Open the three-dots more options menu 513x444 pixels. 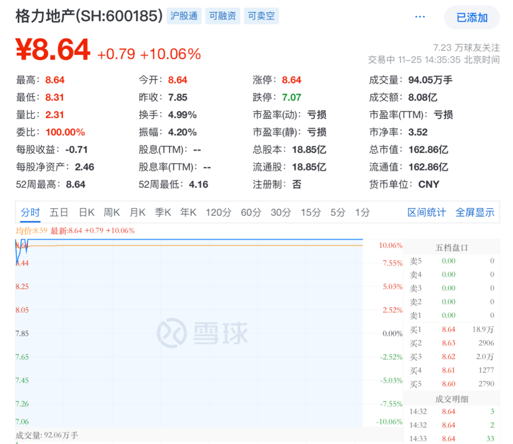pos(420,17)
